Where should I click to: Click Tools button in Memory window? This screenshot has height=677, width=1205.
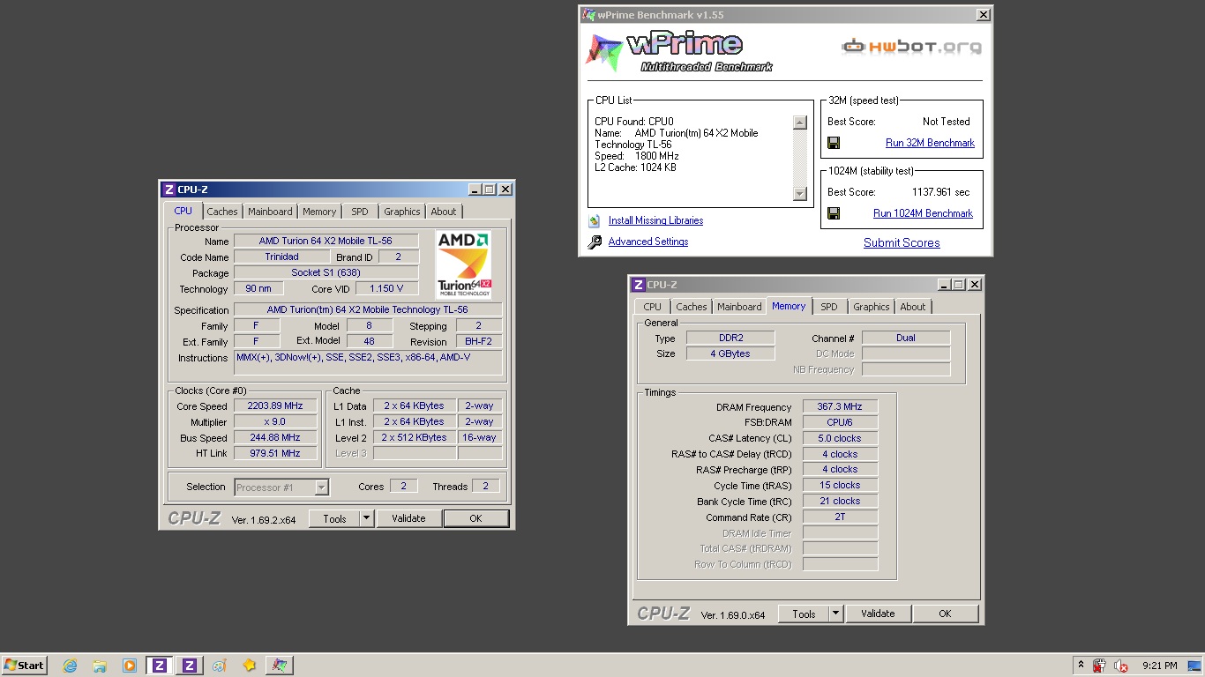pos(804,614)
